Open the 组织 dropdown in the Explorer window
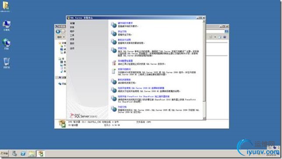 click(61, 37)
